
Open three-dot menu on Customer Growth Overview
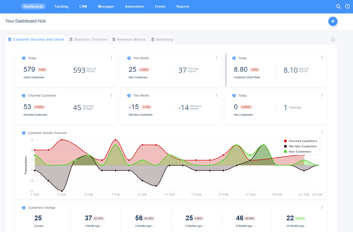pyautogui.click(x=322, y=133)
